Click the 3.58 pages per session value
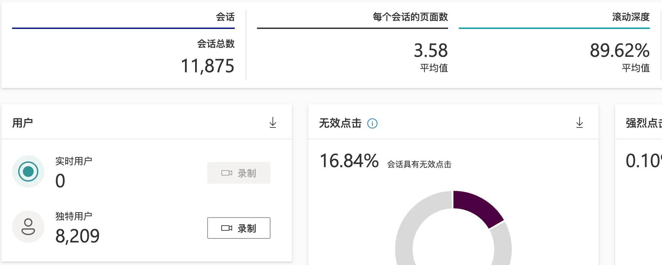This screenshot has height=265, width=662. pos(431,51)
